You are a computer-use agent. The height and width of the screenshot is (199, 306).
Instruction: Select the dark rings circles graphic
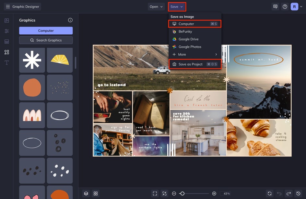[x=60, y=143]
